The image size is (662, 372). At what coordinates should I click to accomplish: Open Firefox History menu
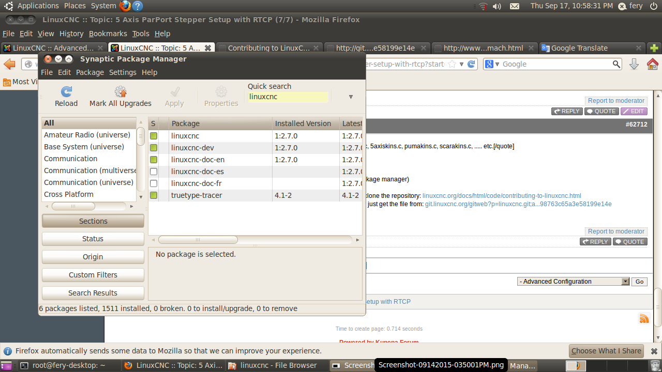[x=71, y=34]
